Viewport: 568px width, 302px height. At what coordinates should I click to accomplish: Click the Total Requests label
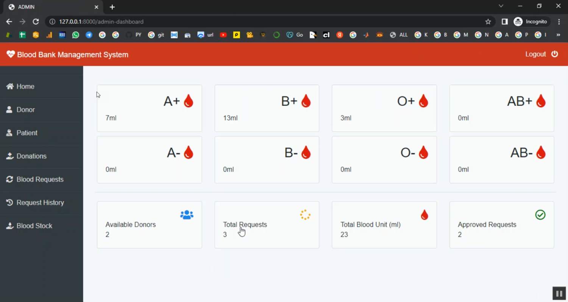pos(245,225)
